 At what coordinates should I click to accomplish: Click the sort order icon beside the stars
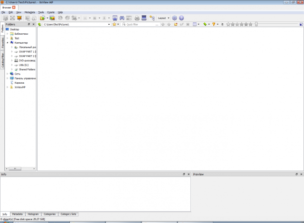(222, 24)
